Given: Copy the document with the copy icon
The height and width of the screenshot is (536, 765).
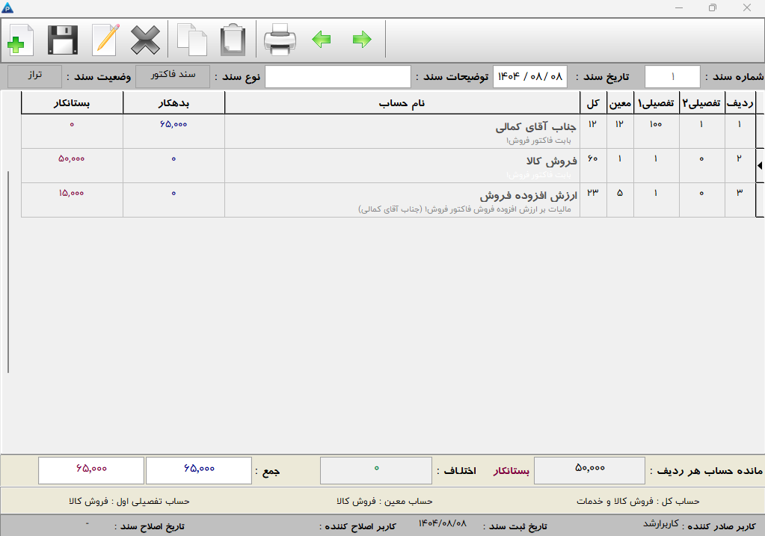Looking at the screenshot, I should coord(192,38).
